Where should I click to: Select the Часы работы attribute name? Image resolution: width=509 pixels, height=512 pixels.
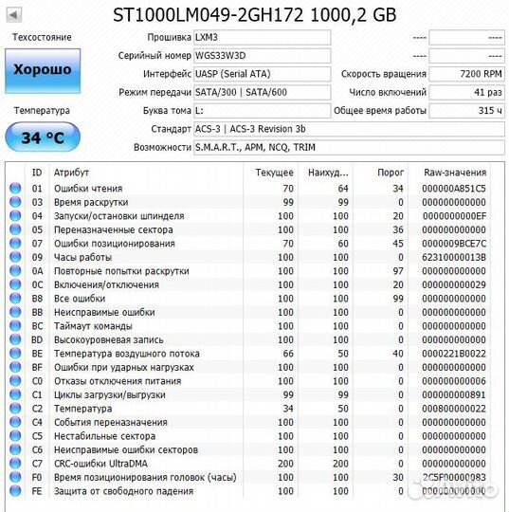(82, 257)
